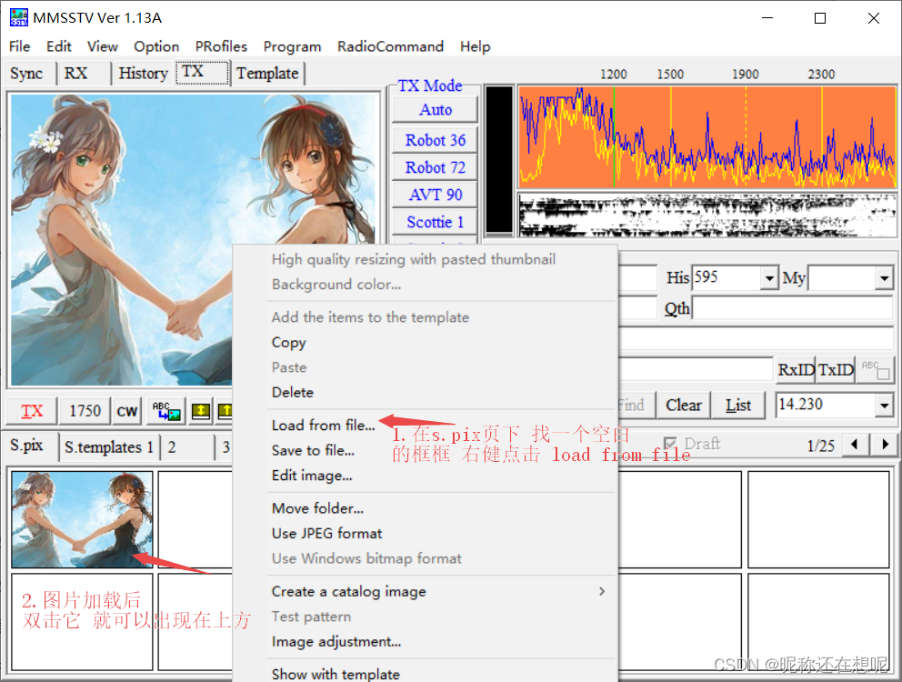This screenshot has width=902, height=682.
Task: Click the yellow double-arrow vertical fit icon
Action: [201, 411]
